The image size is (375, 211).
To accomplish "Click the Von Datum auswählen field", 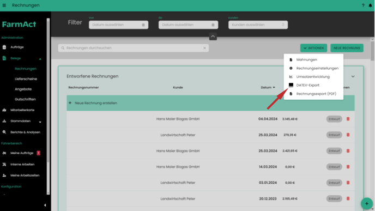I will point(118,25).
